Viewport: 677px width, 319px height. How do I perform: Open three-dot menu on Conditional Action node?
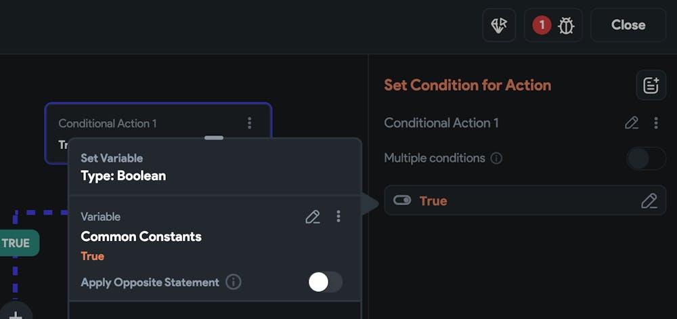pyautogui.click(x=249, y=123)
